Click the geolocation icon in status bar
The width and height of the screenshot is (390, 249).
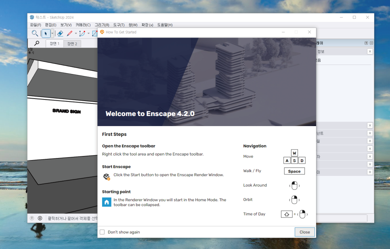click(x=32, y=218)
